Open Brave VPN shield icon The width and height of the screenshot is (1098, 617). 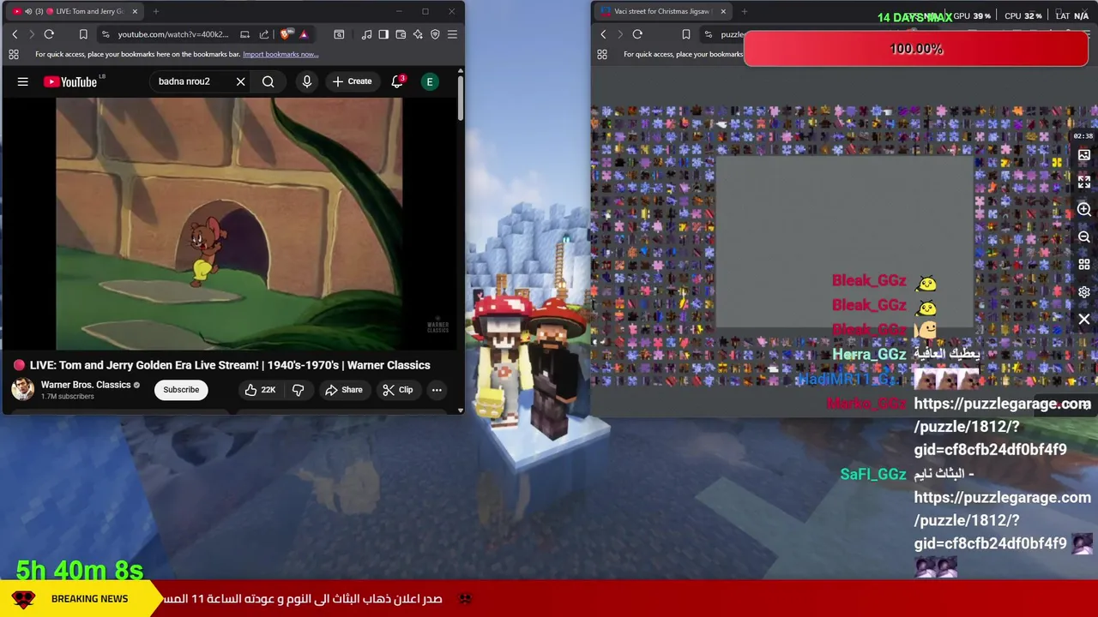(x=435, y=34)
